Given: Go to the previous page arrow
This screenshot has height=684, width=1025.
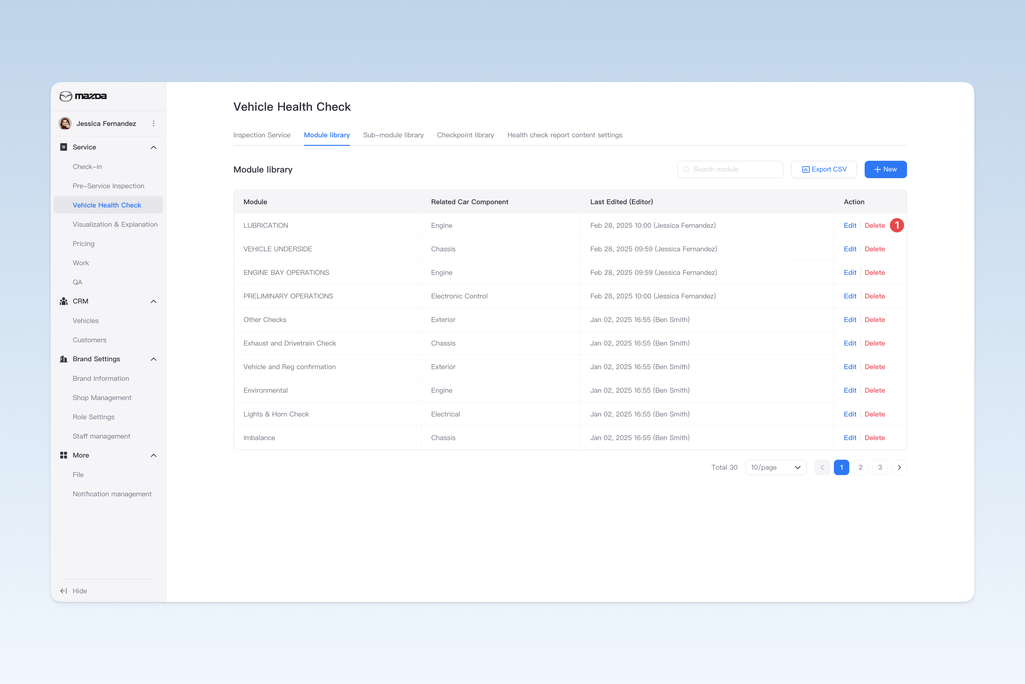Looking at the screenshot, I should 822,467.
